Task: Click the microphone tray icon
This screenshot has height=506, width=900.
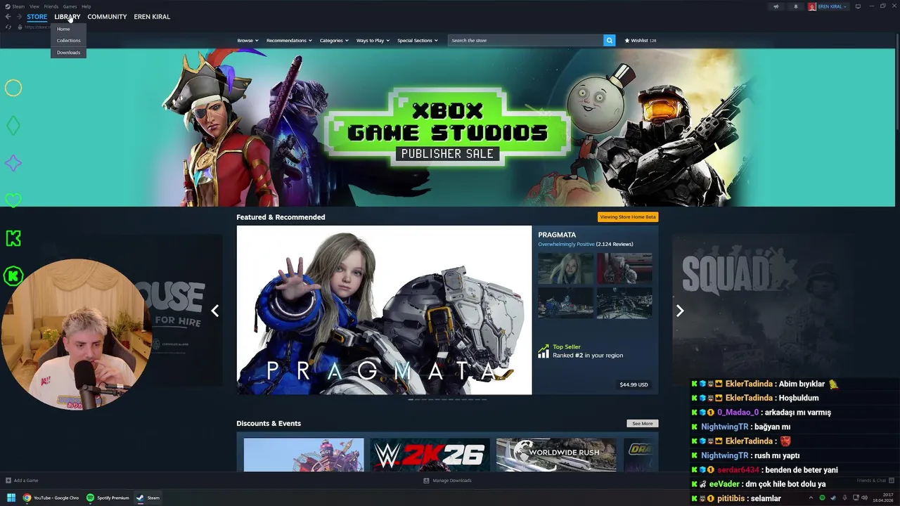Action: coord(843,498)
